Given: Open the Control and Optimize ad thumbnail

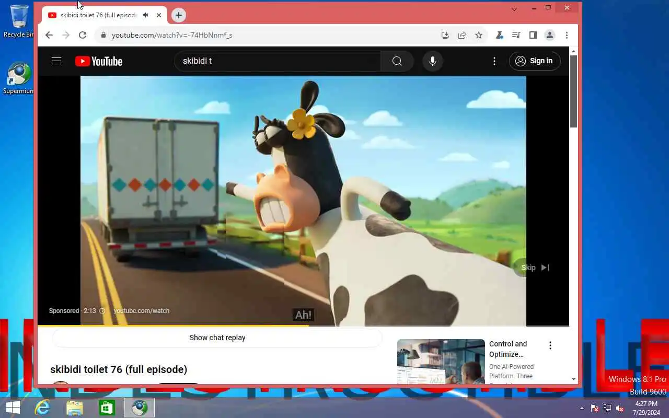Looking at the screenshot, I should (x=441, y=362).
